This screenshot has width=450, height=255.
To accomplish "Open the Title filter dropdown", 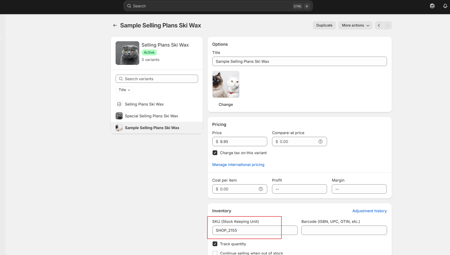I will (124, 90).
